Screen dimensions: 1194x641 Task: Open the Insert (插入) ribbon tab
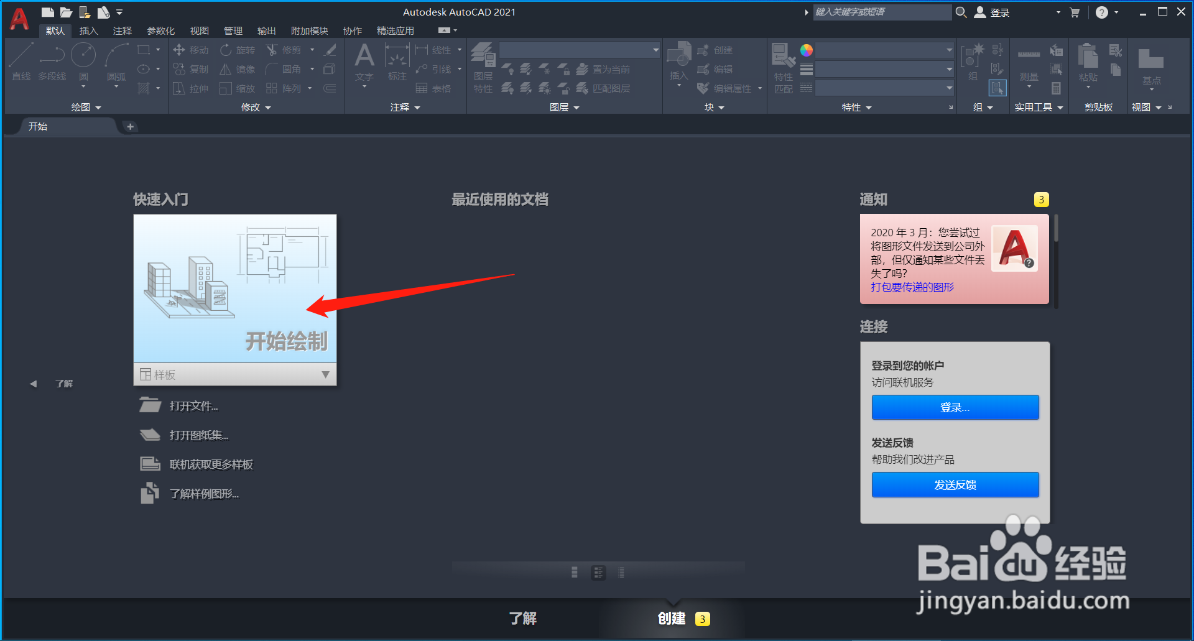[88, 30]
